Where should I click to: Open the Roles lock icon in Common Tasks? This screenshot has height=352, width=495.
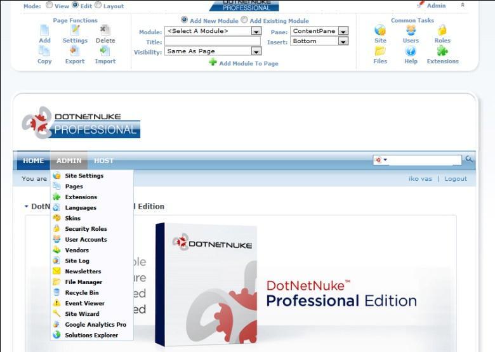tap(442, 30)
